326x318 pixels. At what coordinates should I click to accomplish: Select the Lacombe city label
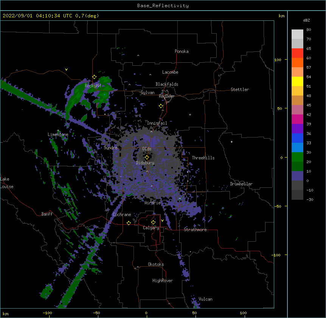170,72
